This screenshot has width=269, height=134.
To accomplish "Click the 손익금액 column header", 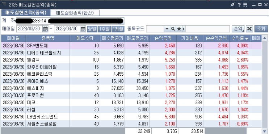I will click(163, 38).
